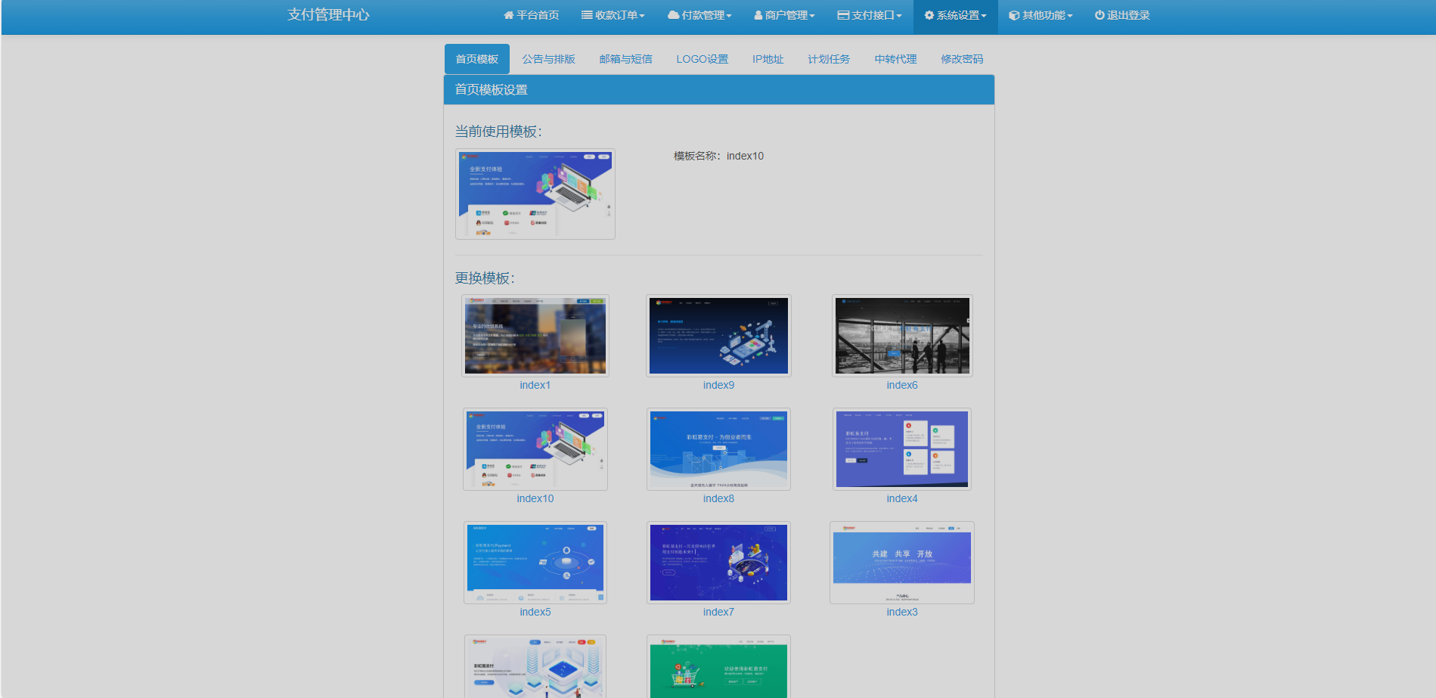1436x698 pixels.
Task: Open the LOGO设置 tab
Action: coord(702,58)
